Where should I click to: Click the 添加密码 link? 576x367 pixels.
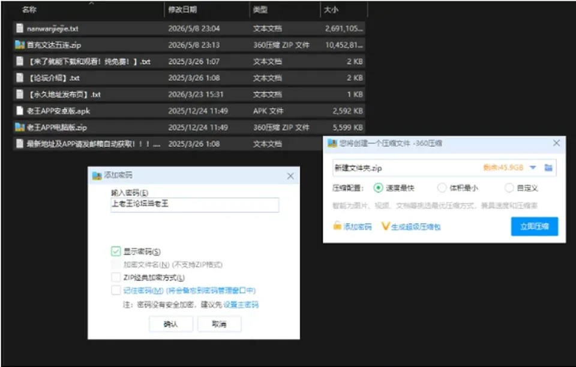pos(357,227)
